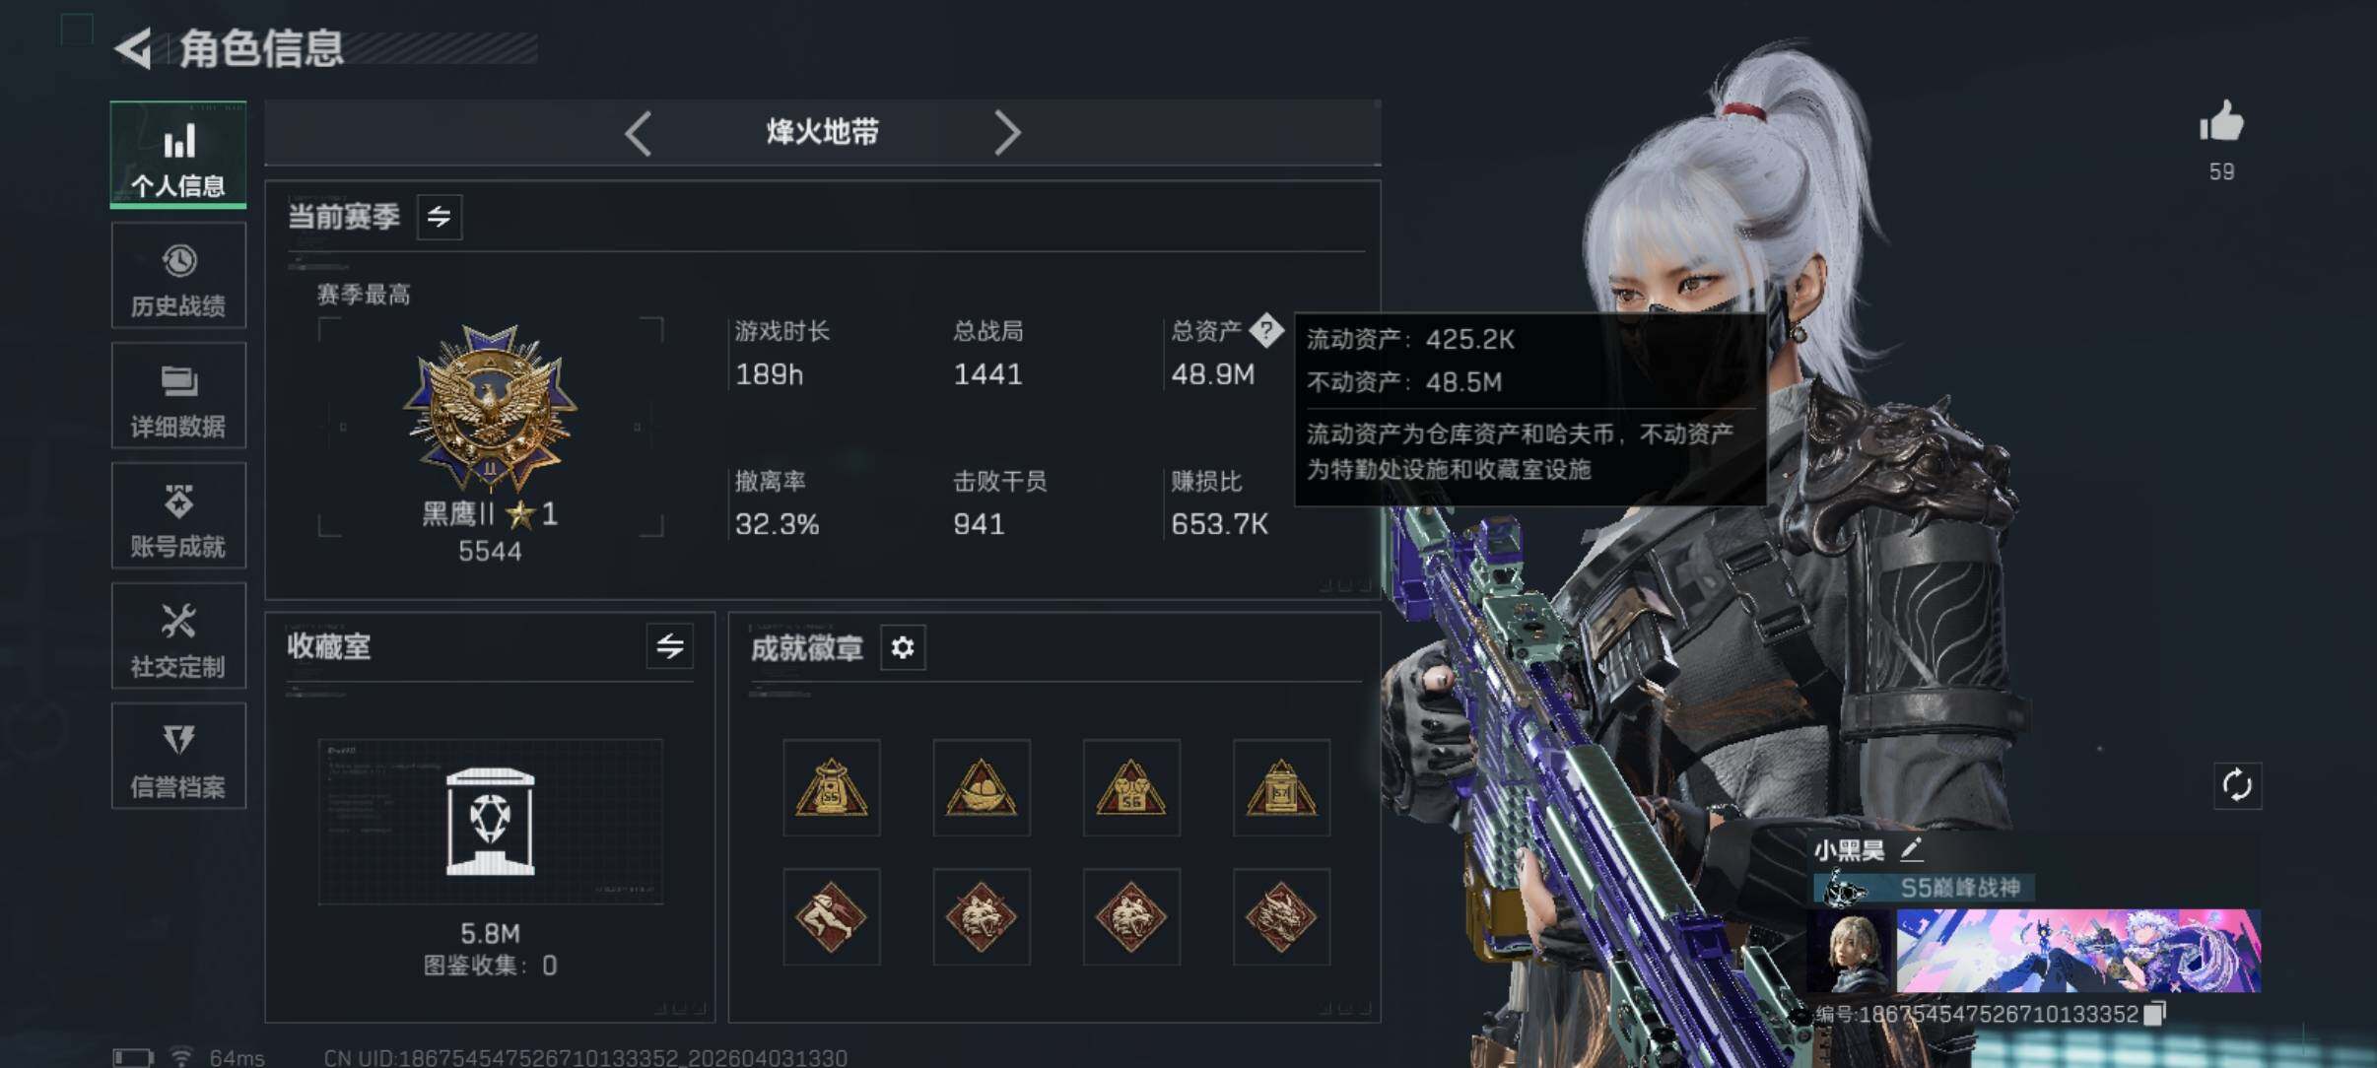Toggle the 当前赛季 season swap button
This screenshot has width=2377, height=1068.
(440, 217)
